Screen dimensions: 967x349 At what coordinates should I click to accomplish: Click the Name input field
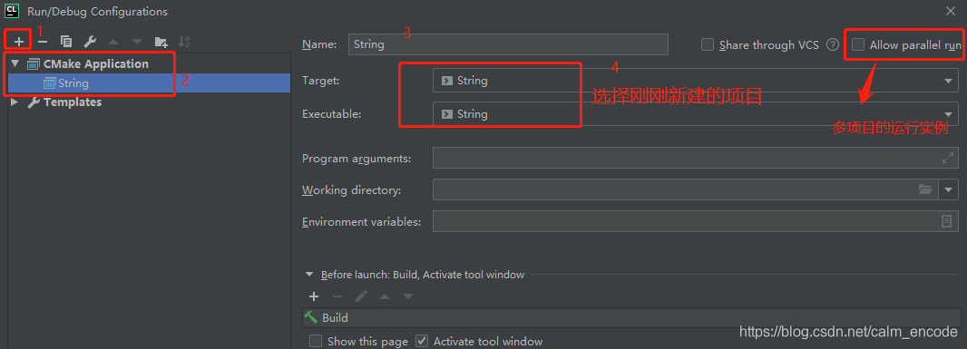(x=508, y=44)
